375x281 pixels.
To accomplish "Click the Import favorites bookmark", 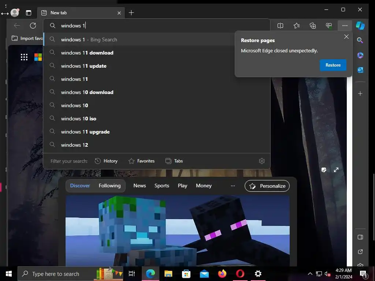I will coord(27,38).
